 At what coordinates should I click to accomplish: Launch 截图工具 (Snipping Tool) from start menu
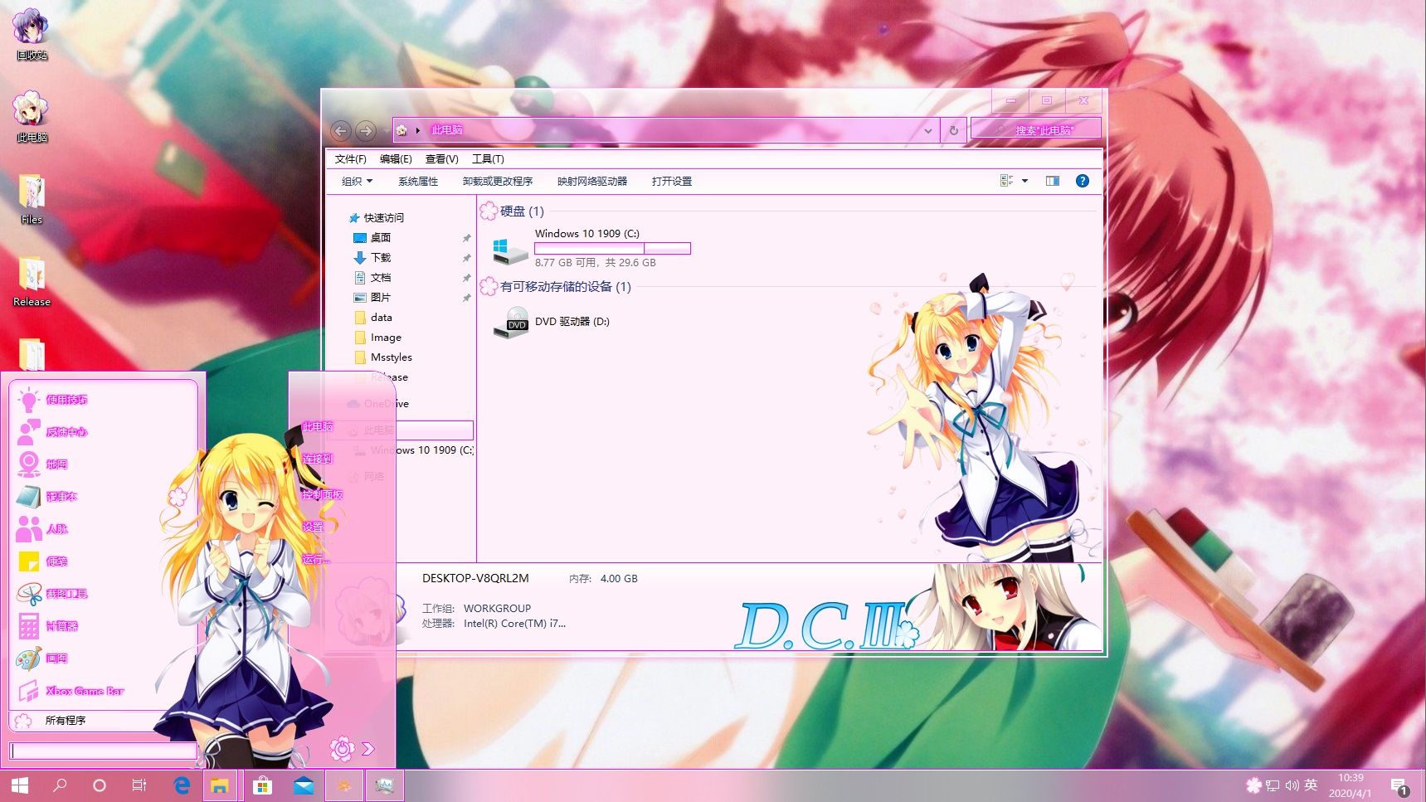coord(54,594)
